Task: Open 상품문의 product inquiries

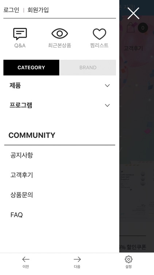Action: pos(22,195)
